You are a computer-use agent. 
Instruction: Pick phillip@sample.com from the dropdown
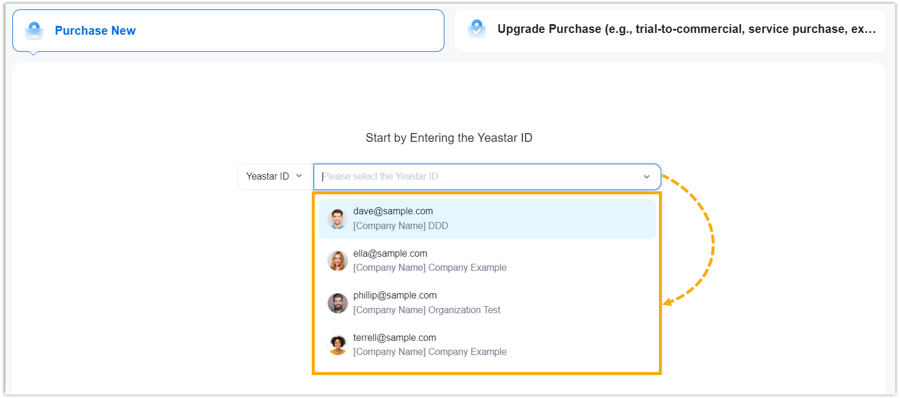point(395,295)
